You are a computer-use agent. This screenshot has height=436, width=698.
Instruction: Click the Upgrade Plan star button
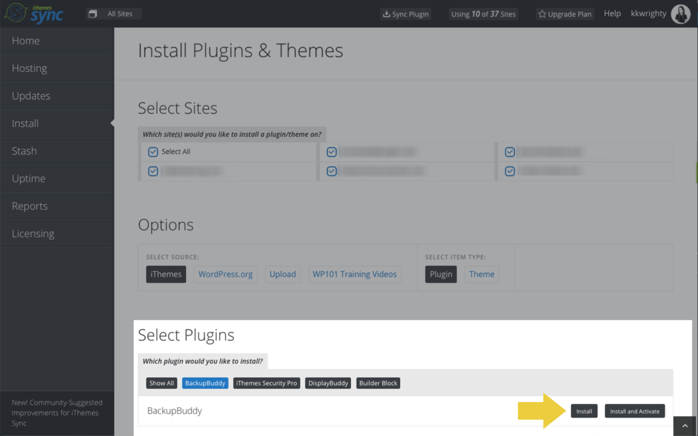tap(565, 14)
